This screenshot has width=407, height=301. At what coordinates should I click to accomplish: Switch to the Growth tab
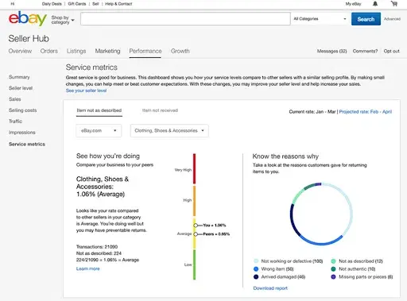[x=180, y=51]
